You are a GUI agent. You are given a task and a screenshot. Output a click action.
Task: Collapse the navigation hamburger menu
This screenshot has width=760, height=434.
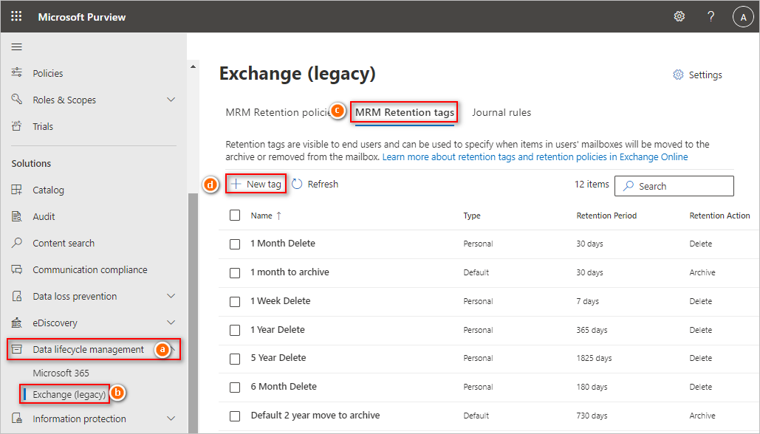tap(17, 47)
